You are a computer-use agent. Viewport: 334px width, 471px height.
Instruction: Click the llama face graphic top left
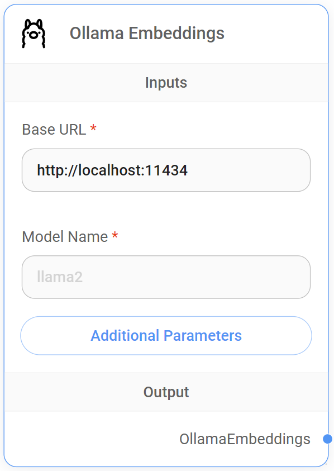pyautogui.click(x=35, y=32)
